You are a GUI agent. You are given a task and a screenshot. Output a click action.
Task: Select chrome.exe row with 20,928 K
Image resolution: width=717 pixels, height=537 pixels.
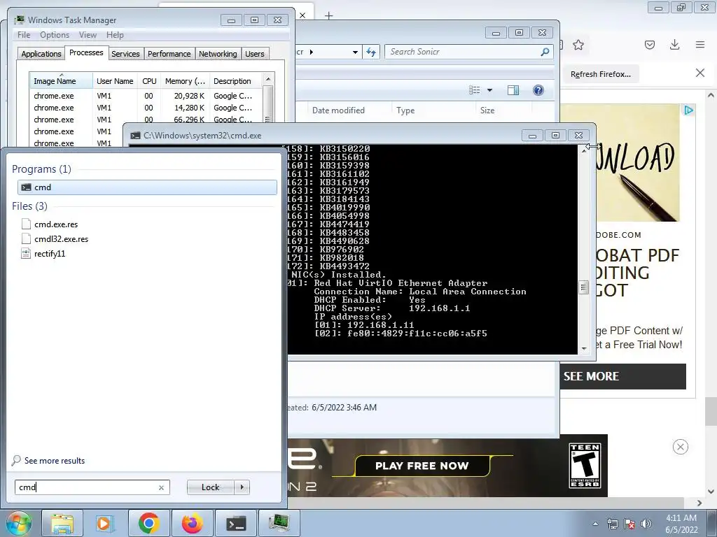pos(146,96)
